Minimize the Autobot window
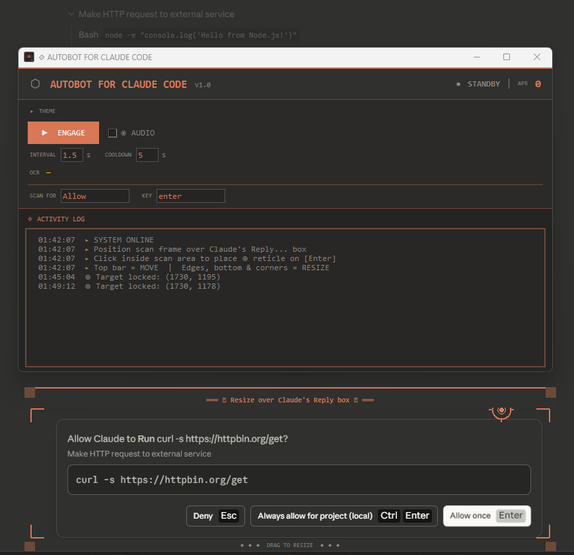Image resolution: width=574 pixels, height=555 pixels. pos(477,57)
